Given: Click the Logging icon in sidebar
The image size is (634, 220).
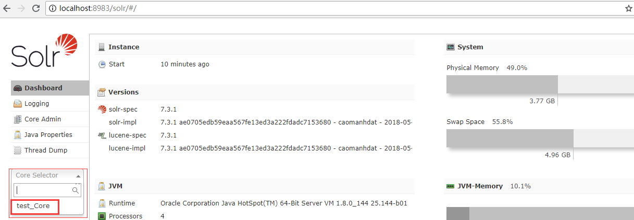Looking at the screenshot, I should (x=18, y=104).
